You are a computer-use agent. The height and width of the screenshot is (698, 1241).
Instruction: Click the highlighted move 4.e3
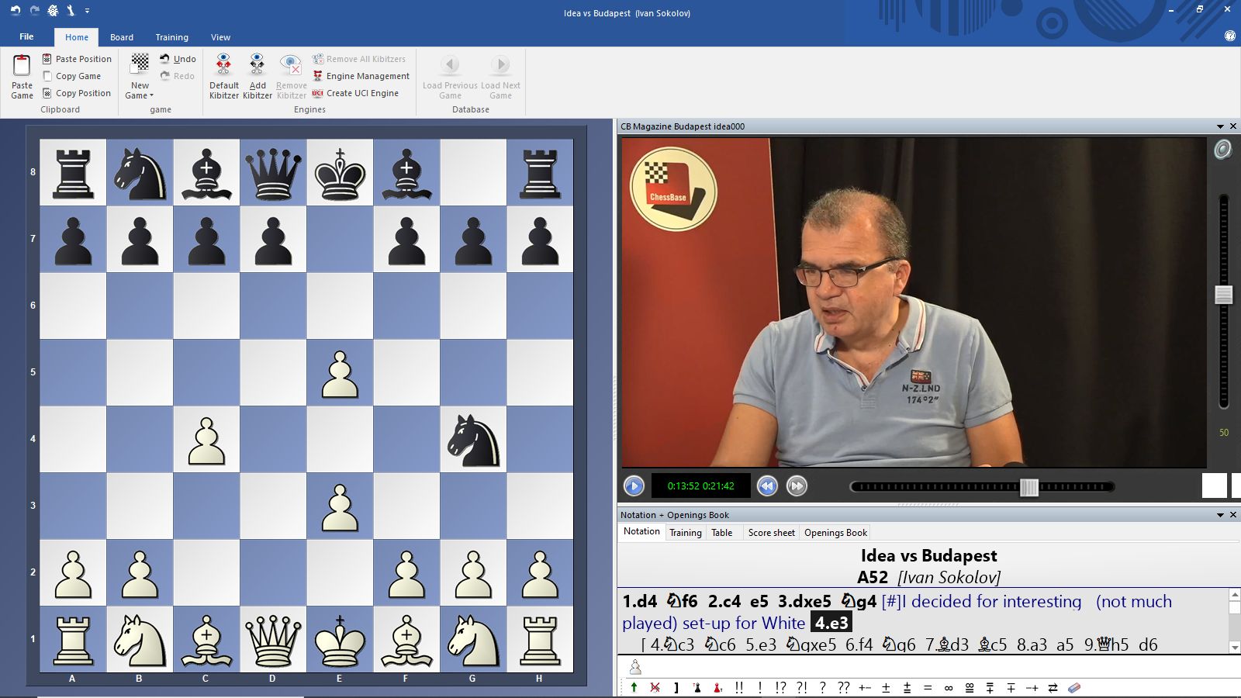click(831, 623)
